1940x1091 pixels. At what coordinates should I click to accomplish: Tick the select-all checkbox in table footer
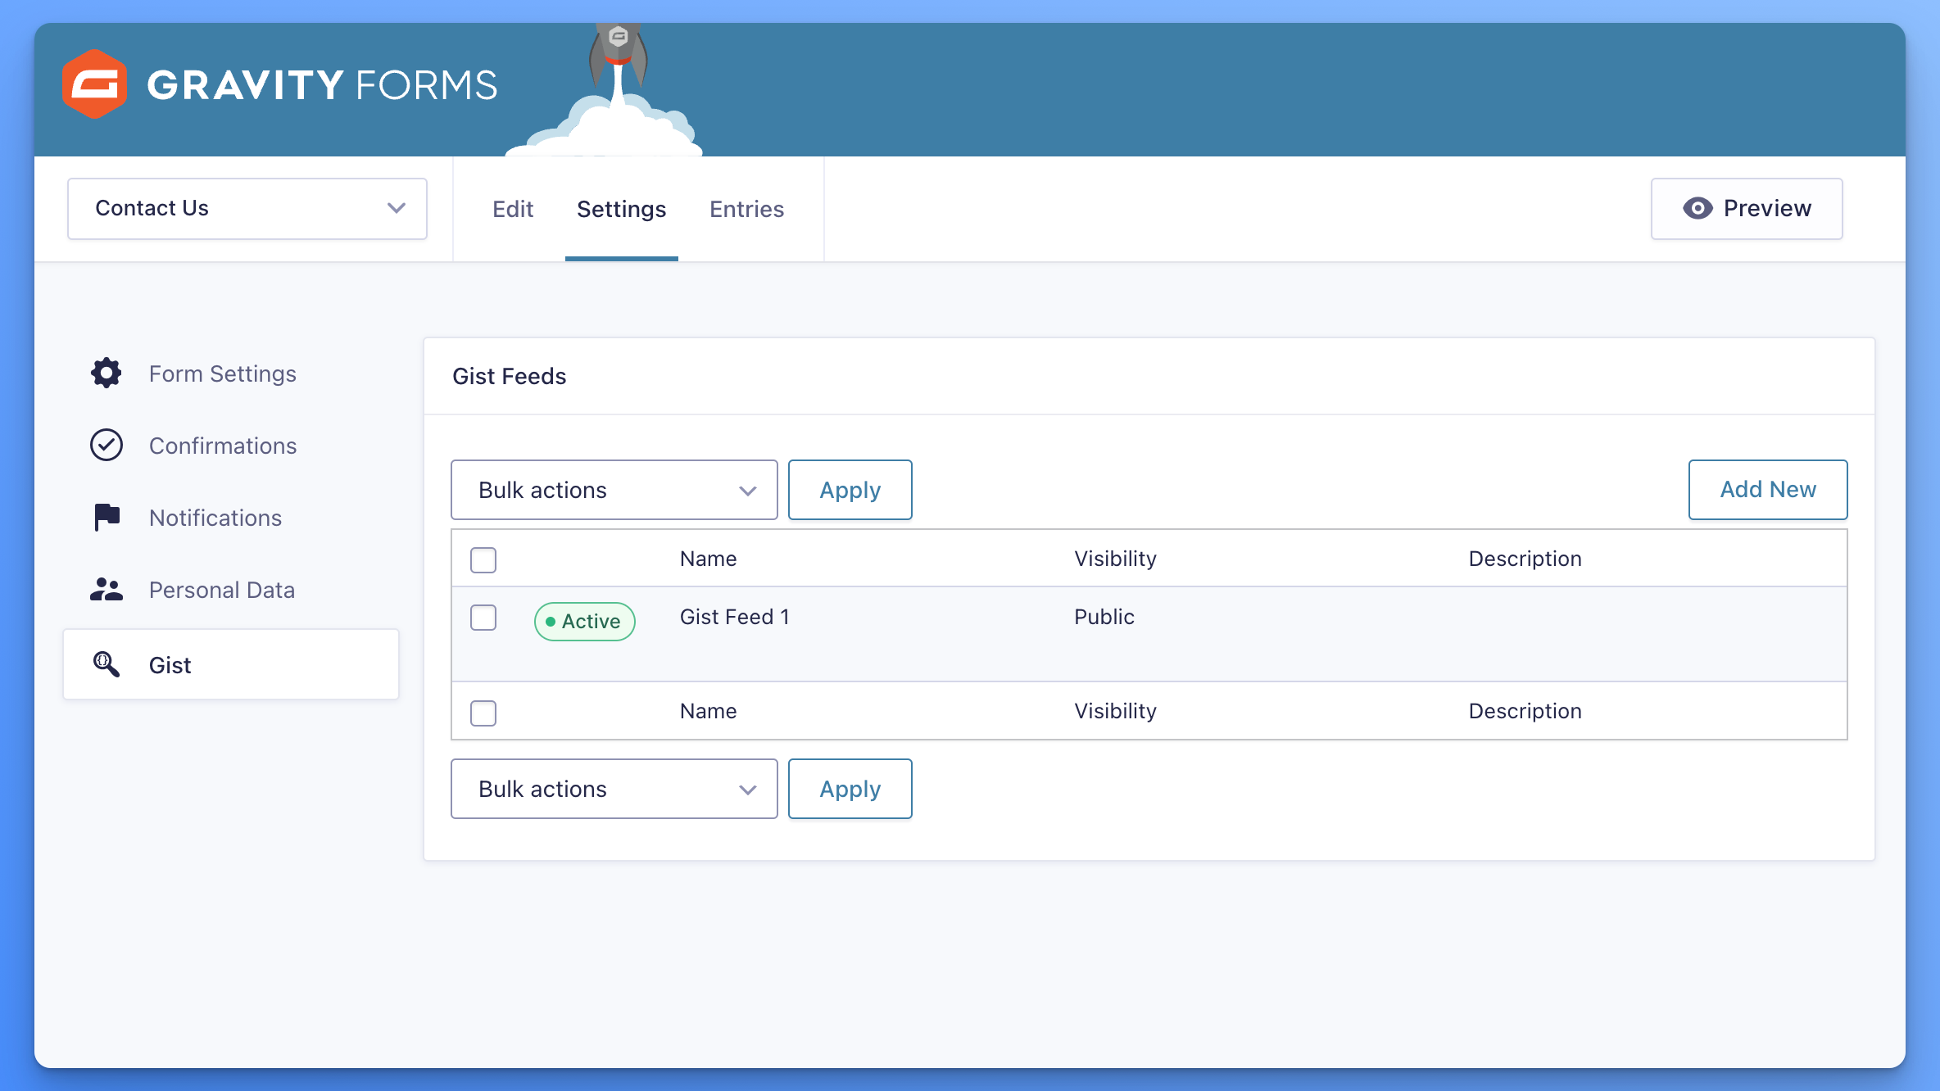(483, 713)
